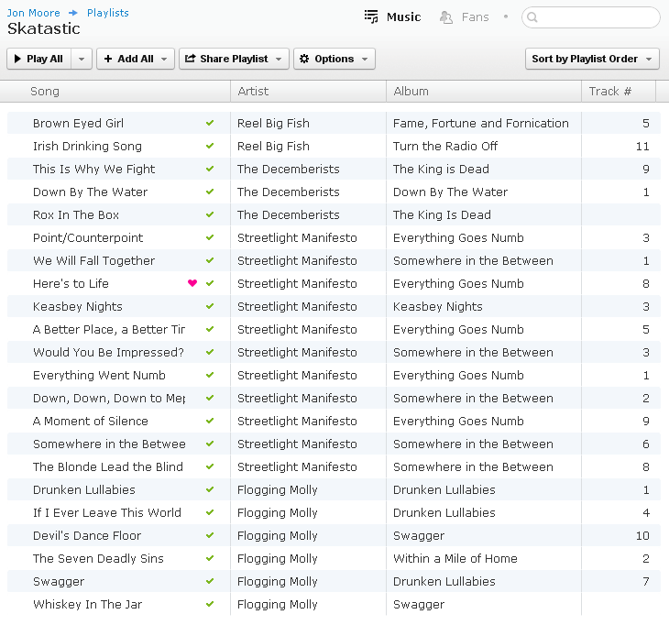Select the song Point/Counterpoint
The height and width of the screenshot is (625, 669).
coord(88,237)
